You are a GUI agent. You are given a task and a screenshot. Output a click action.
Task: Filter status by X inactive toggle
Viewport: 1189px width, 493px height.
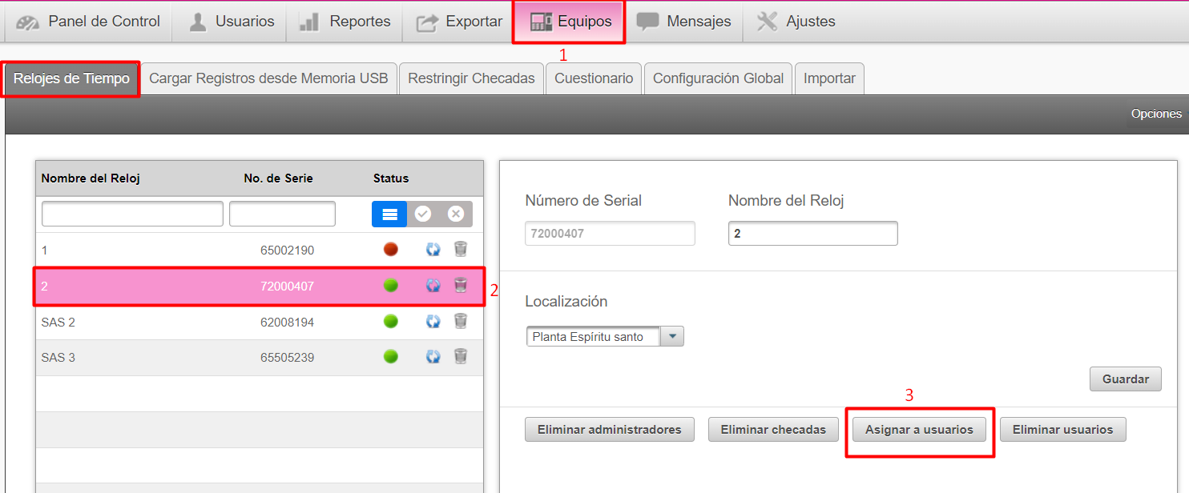pos(456,214)
